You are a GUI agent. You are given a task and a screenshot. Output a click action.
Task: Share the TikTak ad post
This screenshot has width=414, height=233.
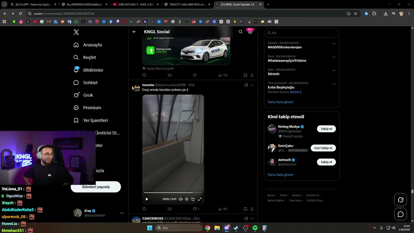pyautogui.click(x=252, y=75)
